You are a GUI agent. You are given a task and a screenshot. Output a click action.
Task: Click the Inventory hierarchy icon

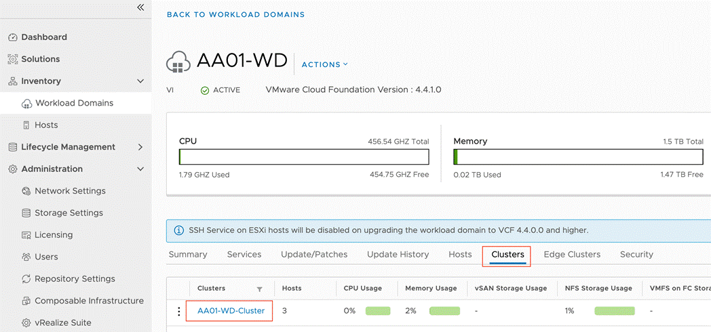tap(13, 81)
